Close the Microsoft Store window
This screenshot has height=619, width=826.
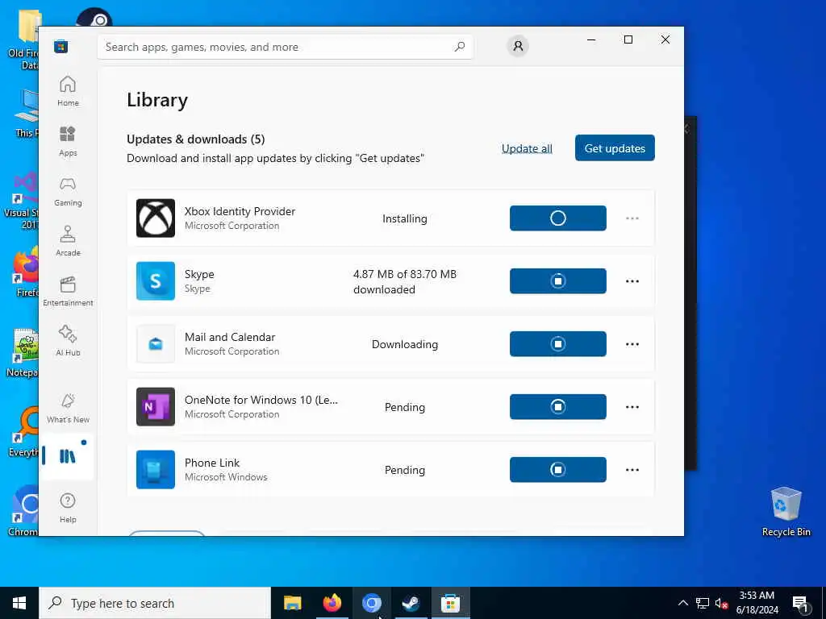pyautogui.click(x=665, y=40)
